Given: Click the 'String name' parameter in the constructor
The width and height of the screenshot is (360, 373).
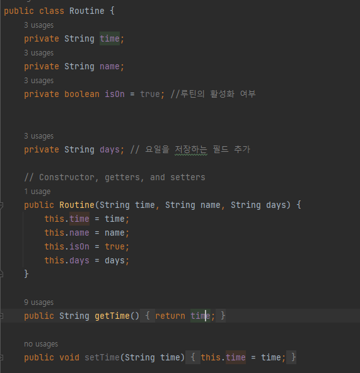Looking at the screenshot, I should point(193,205).
